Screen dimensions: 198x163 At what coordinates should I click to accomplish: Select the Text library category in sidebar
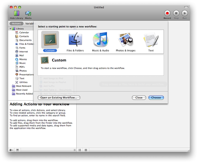(22, 78)
